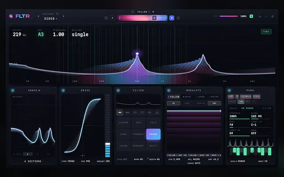
Task: Open the settings gear icon
Action: pyautogui.click(x=272, y=16)
